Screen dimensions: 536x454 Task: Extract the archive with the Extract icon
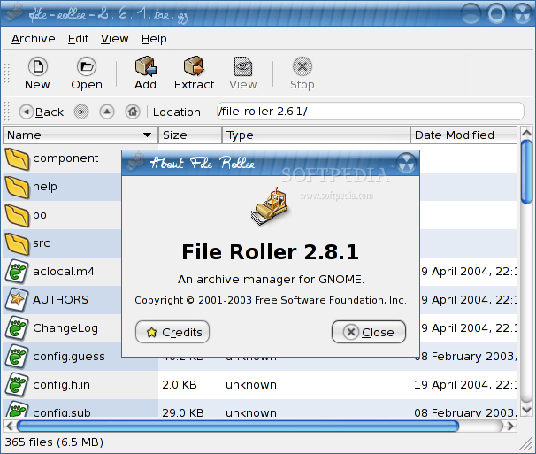coord(194,66)
